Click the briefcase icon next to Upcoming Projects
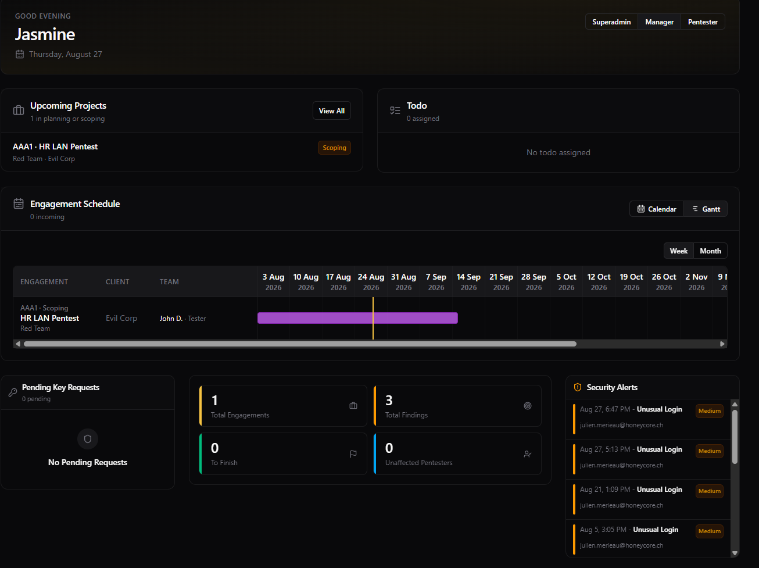Viewport: 759px width, 568px height. (x=19, y=110)
